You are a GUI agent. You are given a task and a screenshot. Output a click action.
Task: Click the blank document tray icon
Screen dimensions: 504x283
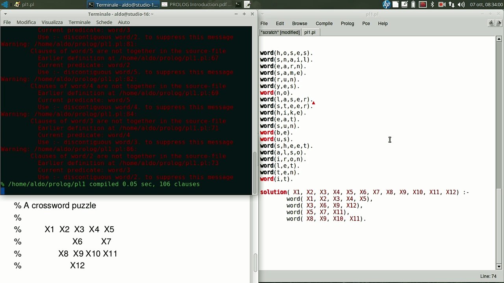coord(395,5)
